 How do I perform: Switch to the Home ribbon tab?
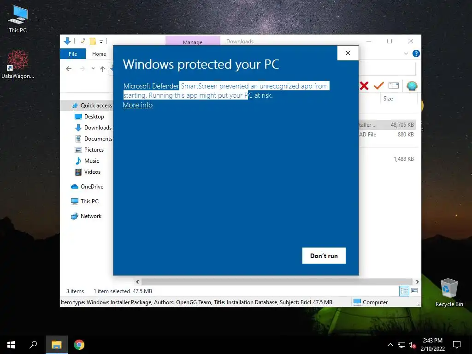click(99, 54)
